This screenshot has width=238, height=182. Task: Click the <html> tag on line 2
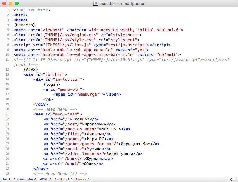21,15
